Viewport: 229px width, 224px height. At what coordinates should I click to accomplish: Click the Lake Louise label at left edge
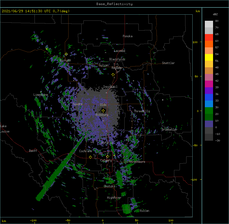[5, 129]
